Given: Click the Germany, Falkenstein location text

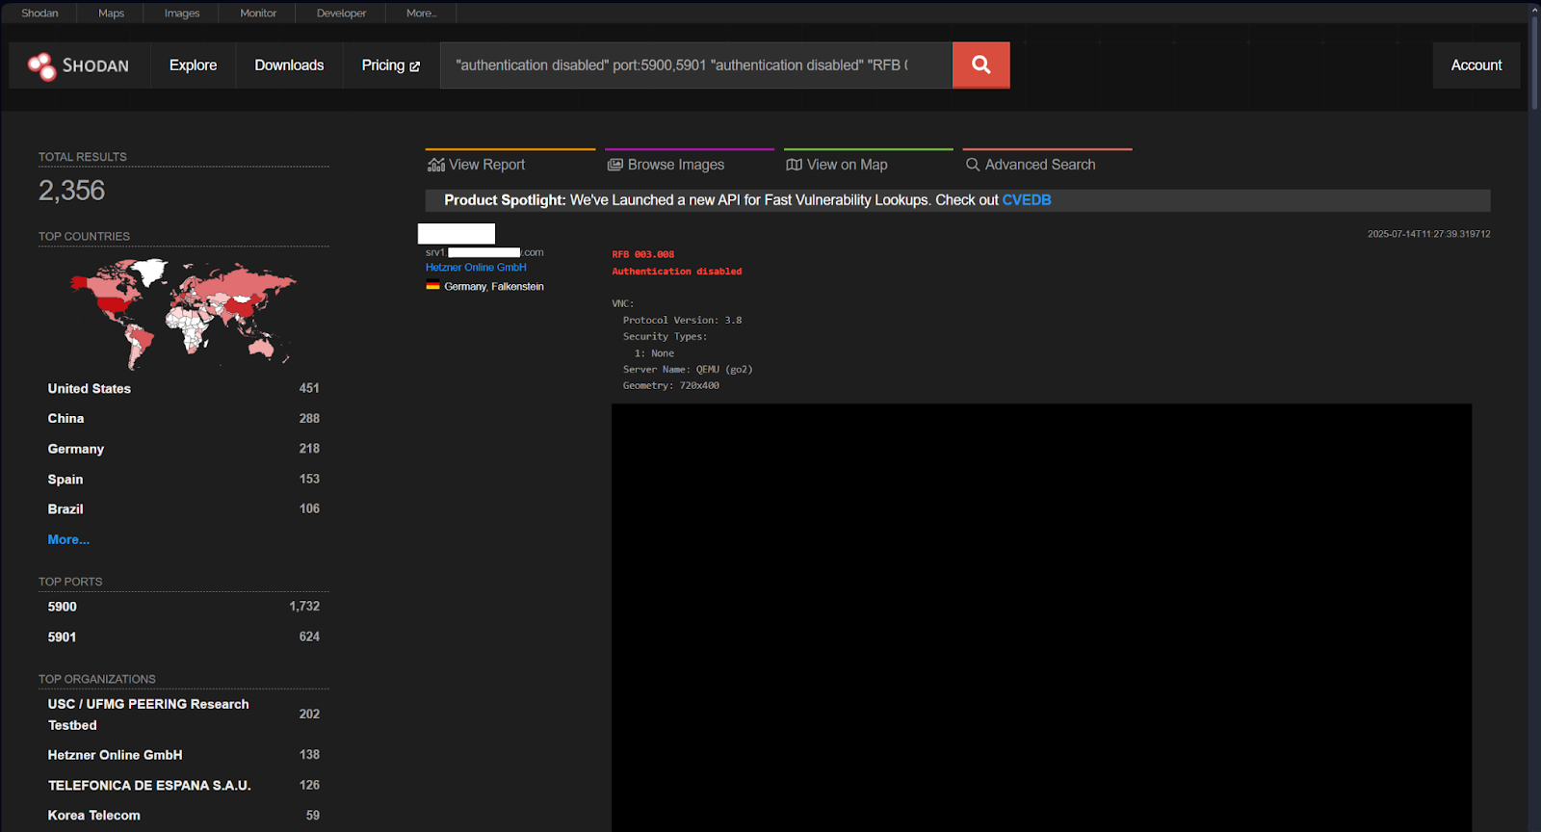Looking at the screenshot, I should point(494,287).
